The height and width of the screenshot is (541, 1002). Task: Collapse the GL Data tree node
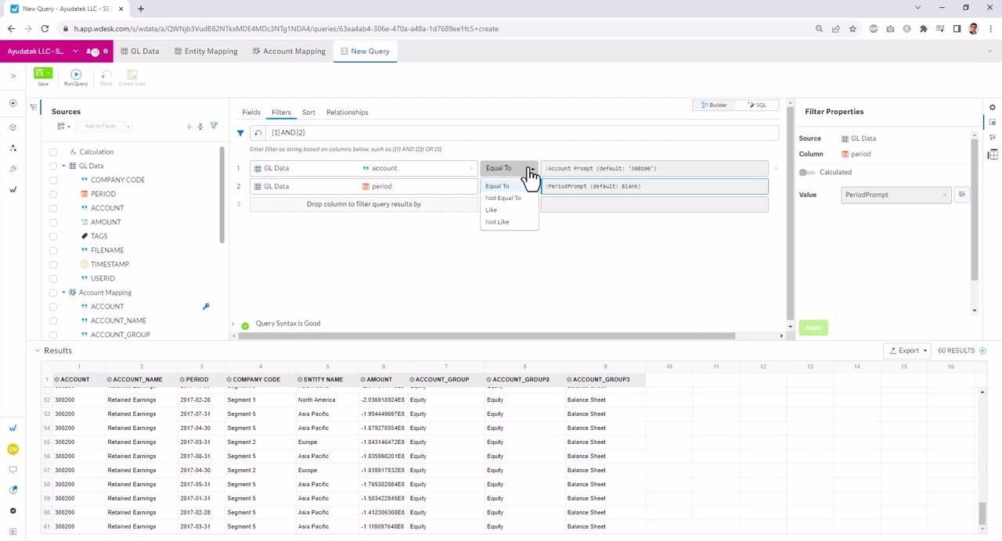point(63,166)
